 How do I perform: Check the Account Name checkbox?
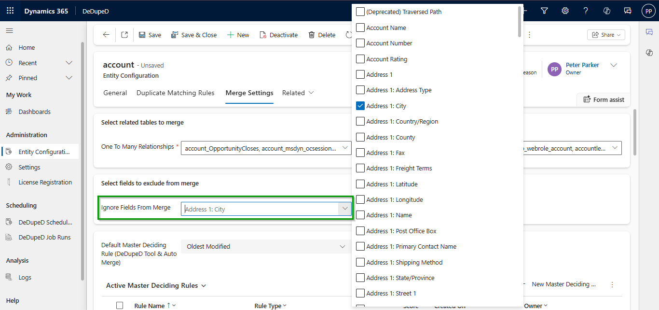[x=360, y=28]
